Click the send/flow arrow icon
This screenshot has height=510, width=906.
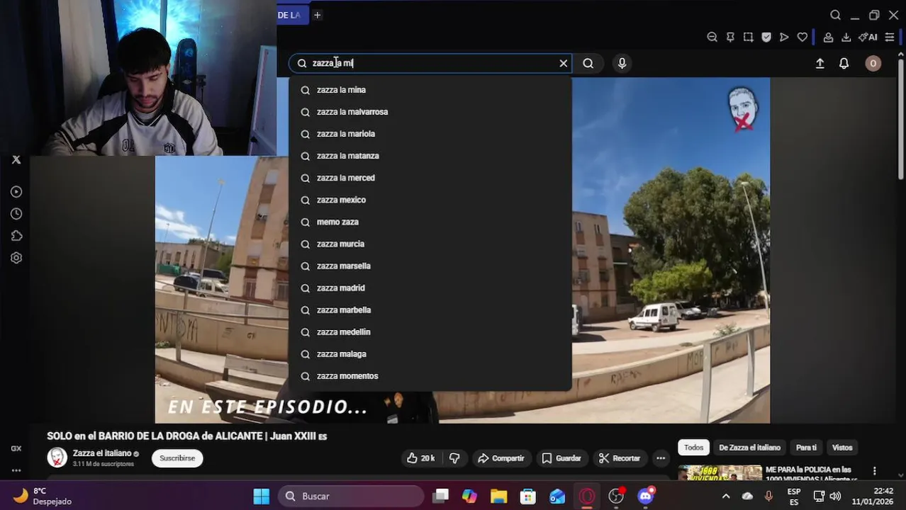click(784, 37)
